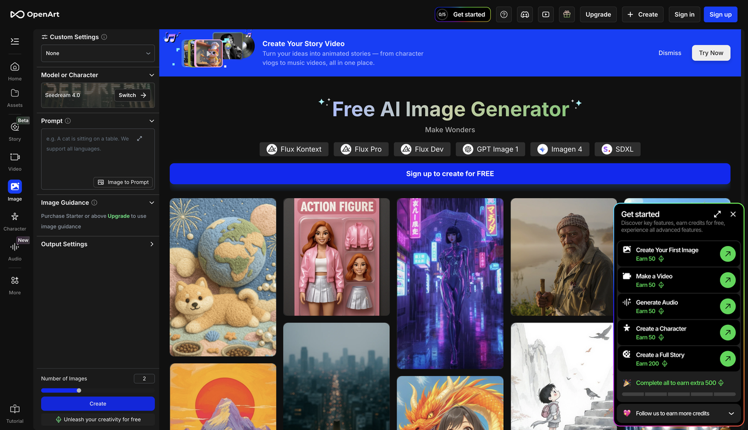Image resolution: width=748 pixels, height=430 pixels.
Task: Open the help icon in the top bar
Action: coord(504,14)
